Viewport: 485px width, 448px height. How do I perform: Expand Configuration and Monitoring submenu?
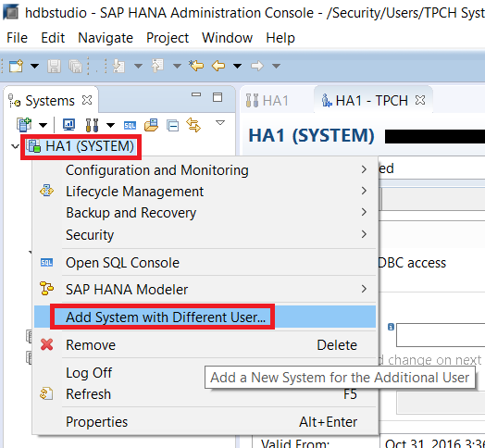tap(205, 170)
